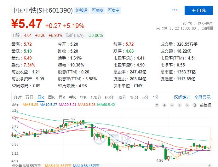The height and width of the screenshot is (167, 218).
Task: Zoom out the K-line chart with minus icon
Action: tap(172, 105)
